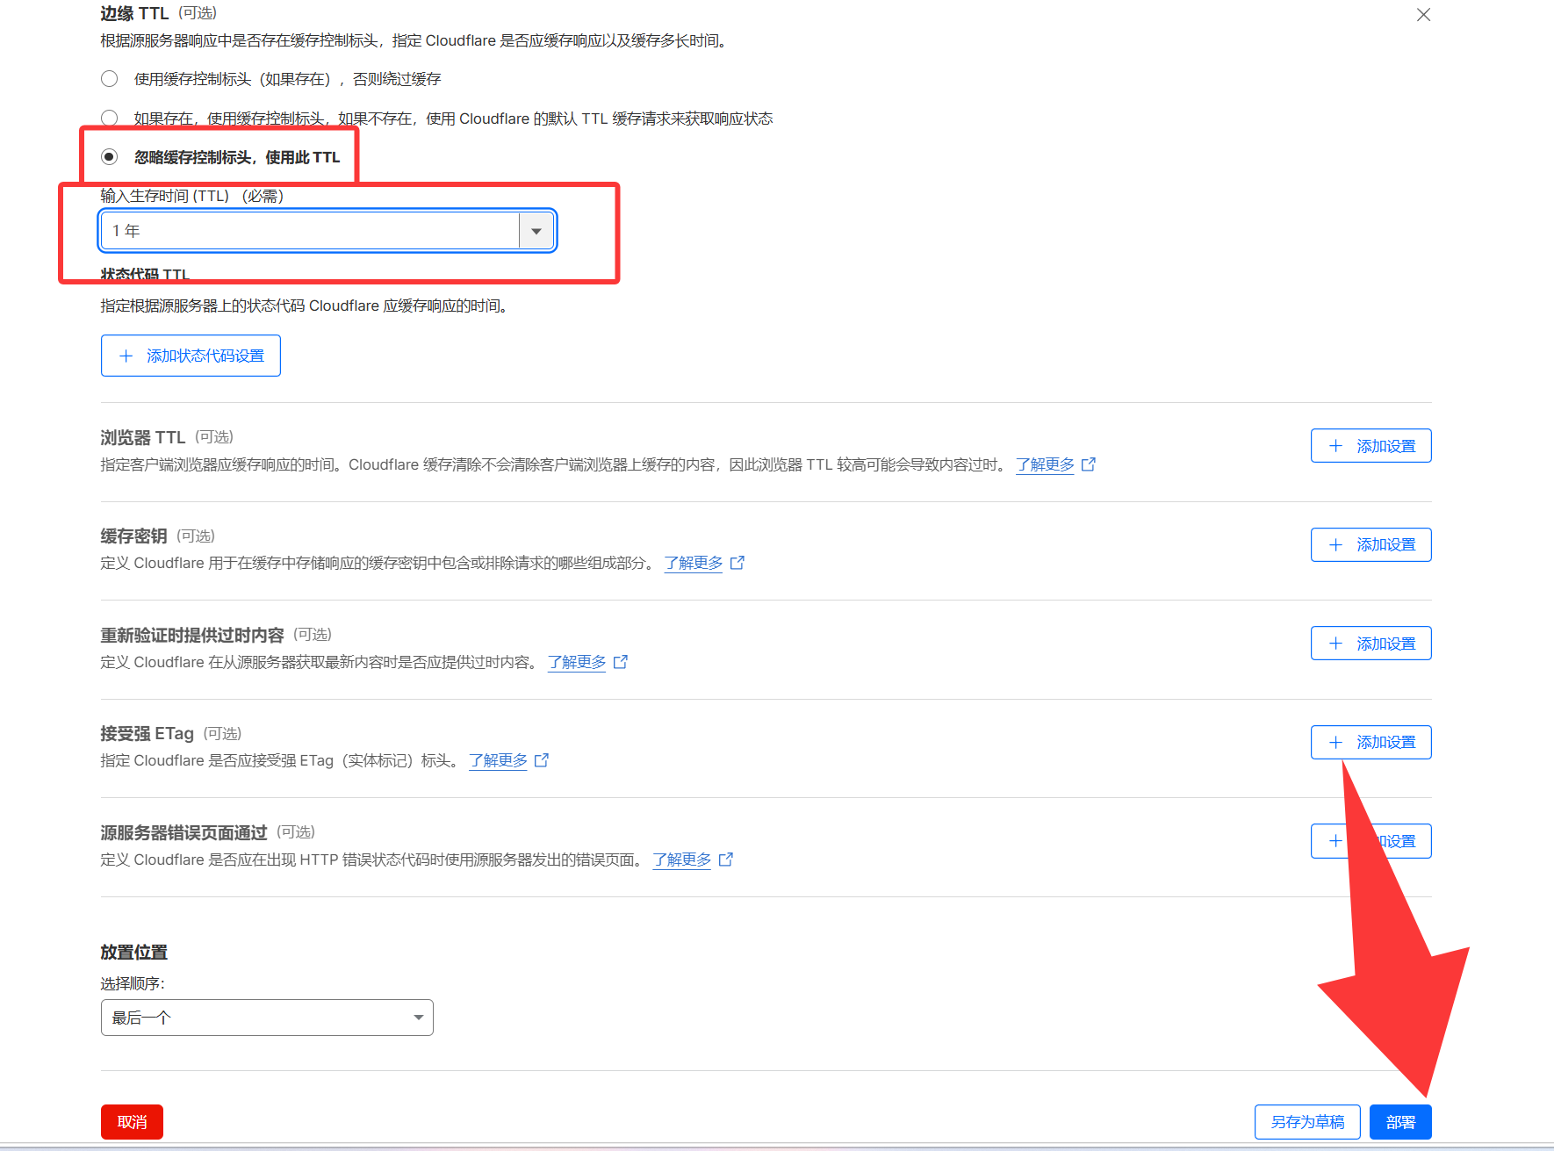This screenshot has width=1554, height=1151.
Task: Click the red 取消 button
Action: pyautogui.click(x=132, y=1122)
